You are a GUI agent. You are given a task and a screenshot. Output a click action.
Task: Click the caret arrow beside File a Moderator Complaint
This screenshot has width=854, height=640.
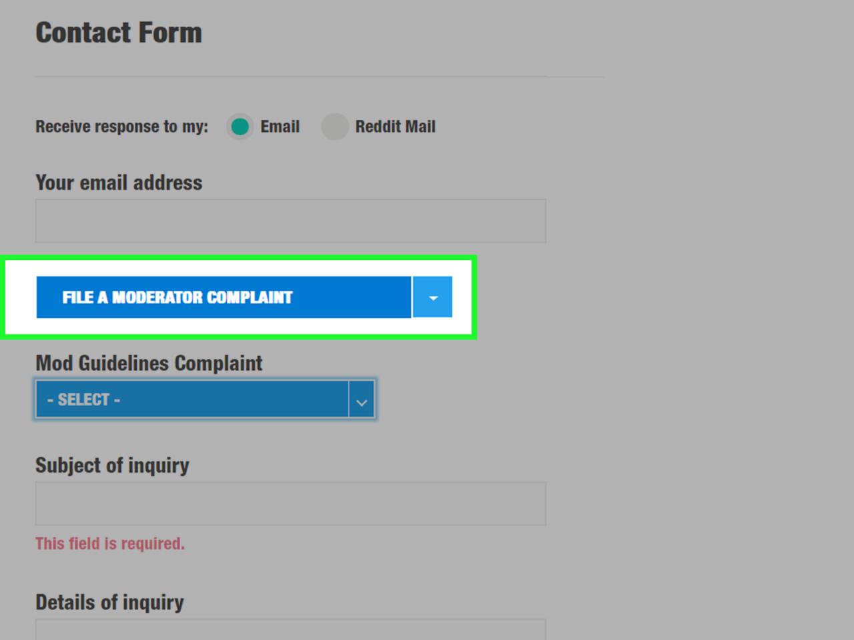click(x=433, y=297)
